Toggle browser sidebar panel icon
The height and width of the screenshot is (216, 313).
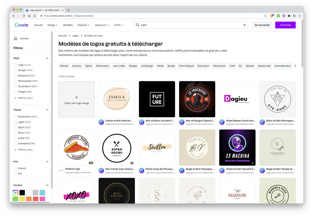pos(295,16)
